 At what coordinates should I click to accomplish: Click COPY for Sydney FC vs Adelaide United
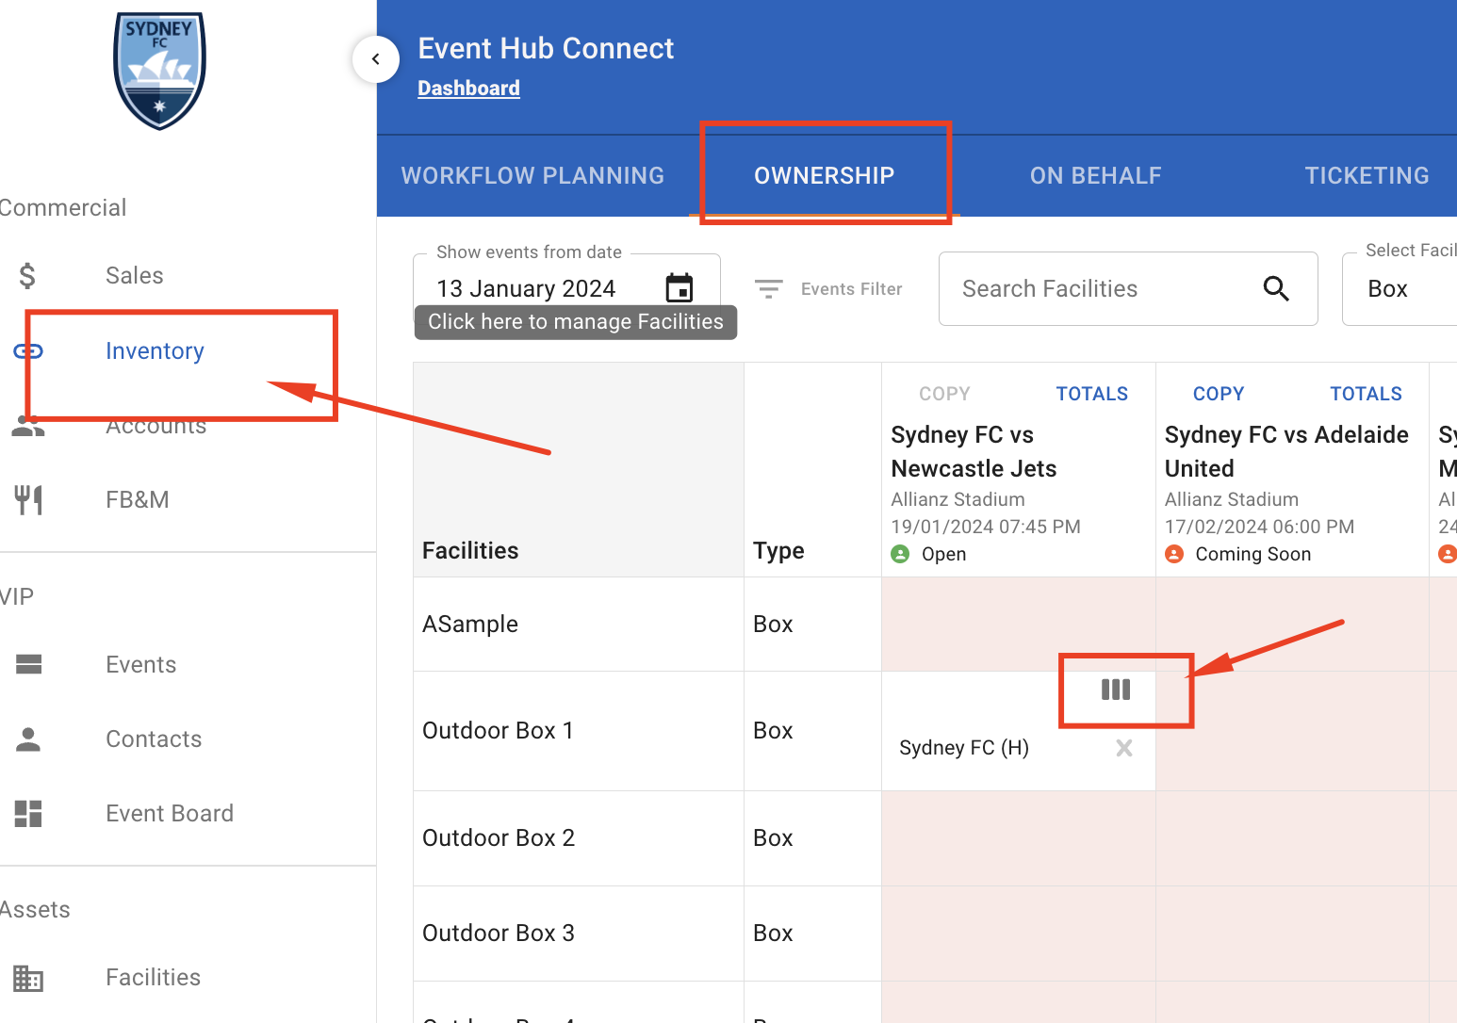1218,394
